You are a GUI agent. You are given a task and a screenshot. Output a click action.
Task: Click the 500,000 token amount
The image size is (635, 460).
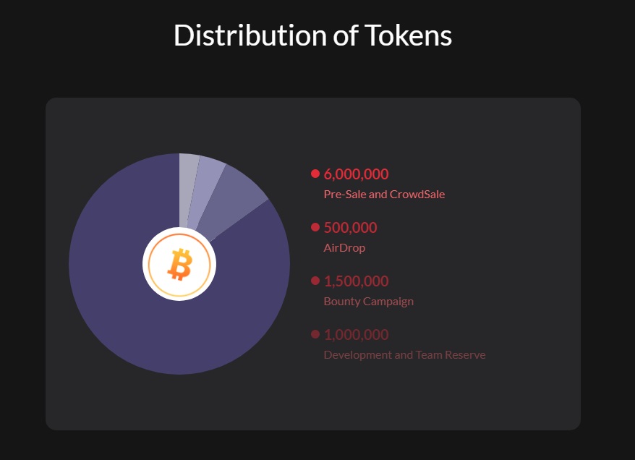[350, 228]
